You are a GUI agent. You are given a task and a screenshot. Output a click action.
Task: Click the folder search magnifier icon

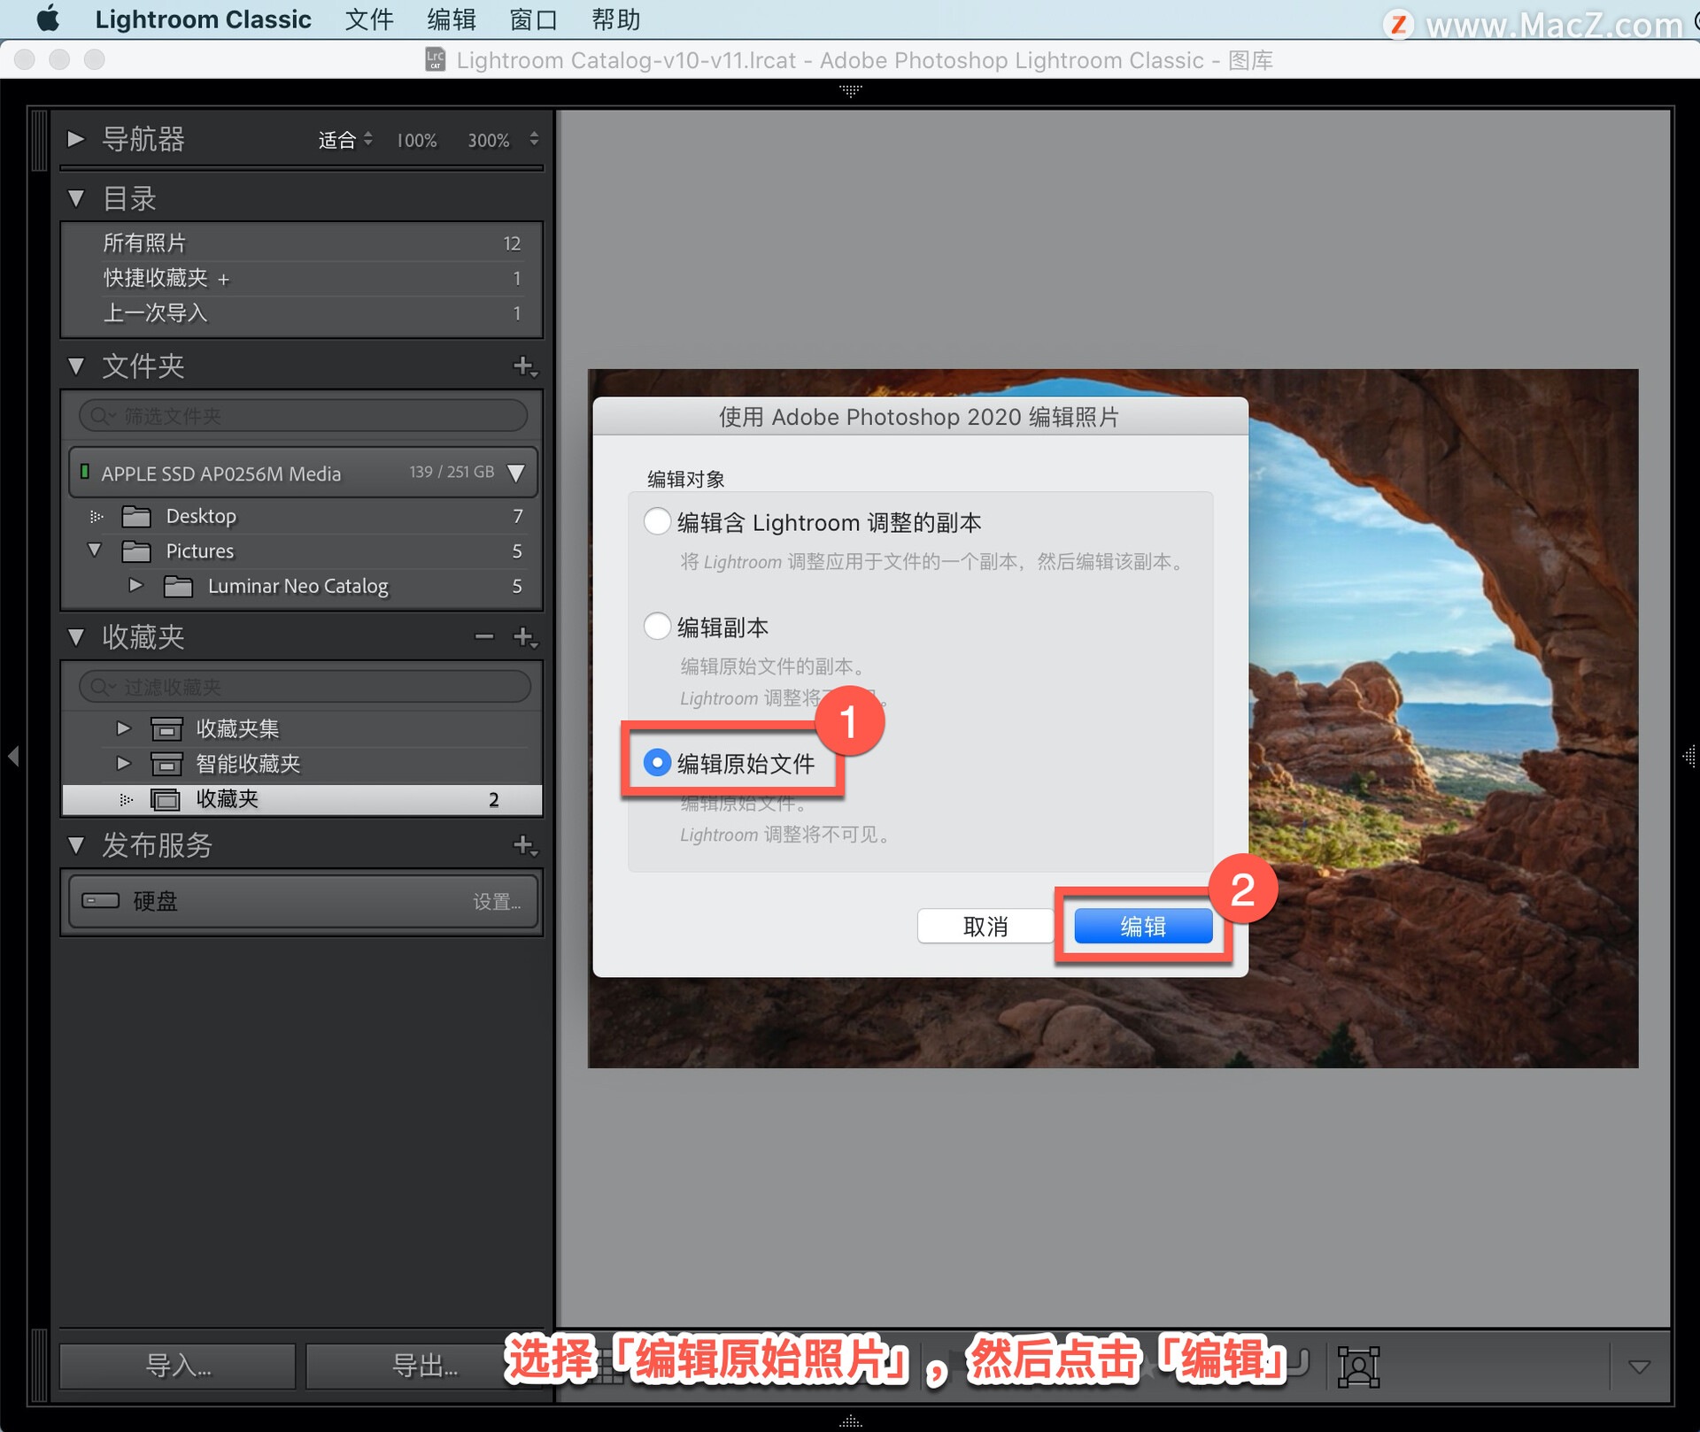(102, 415)
